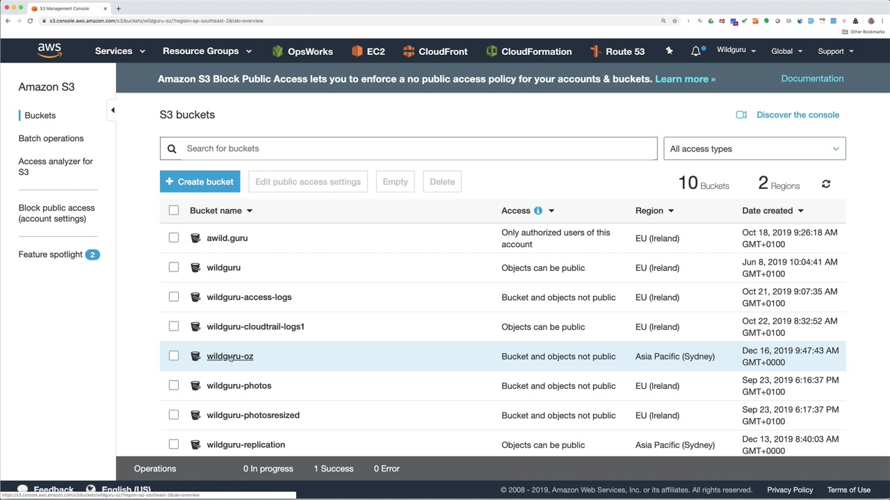Open the wildguru-replication bucket
Image resolution: width=890 pixels, height=500 pixels.
pyautogui.click(x=245, y=444)
